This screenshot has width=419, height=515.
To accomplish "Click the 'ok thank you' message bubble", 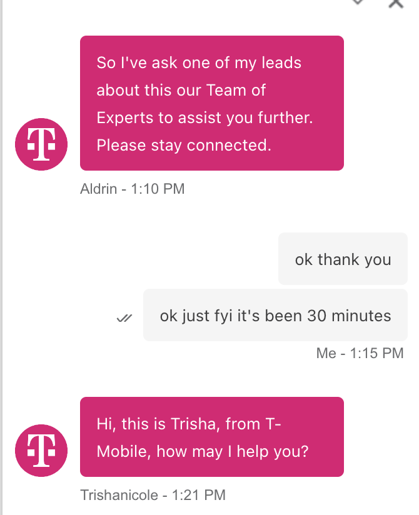I will pyautogui.click(x=342, y=259).
